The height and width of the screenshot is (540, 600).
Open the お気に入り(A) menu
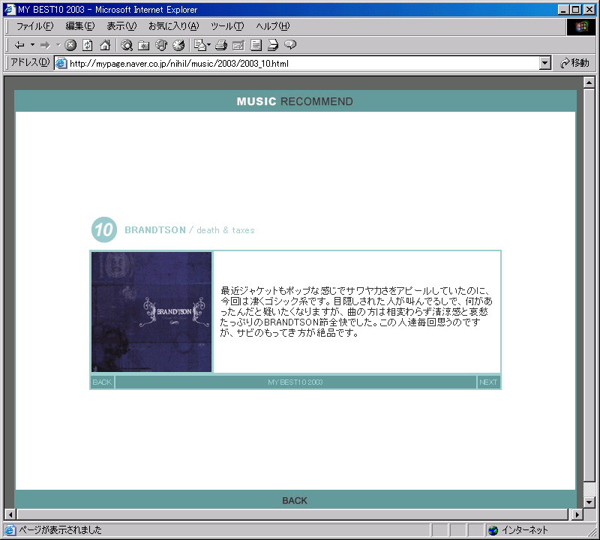(x=174, y=26)
